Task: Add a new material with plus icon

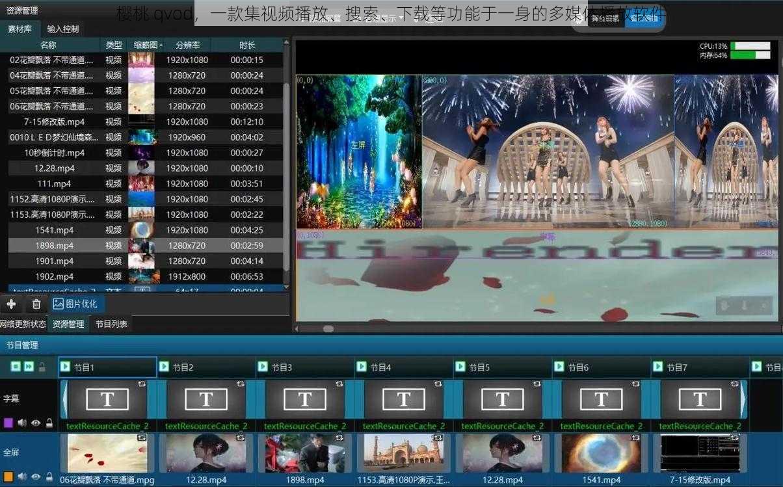Action: coord(11,304)
